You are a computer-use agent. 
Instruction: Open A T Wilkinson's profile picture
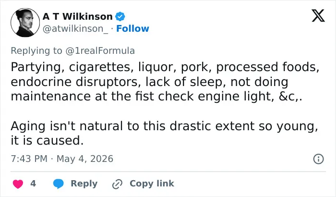(x=25, y=23)
